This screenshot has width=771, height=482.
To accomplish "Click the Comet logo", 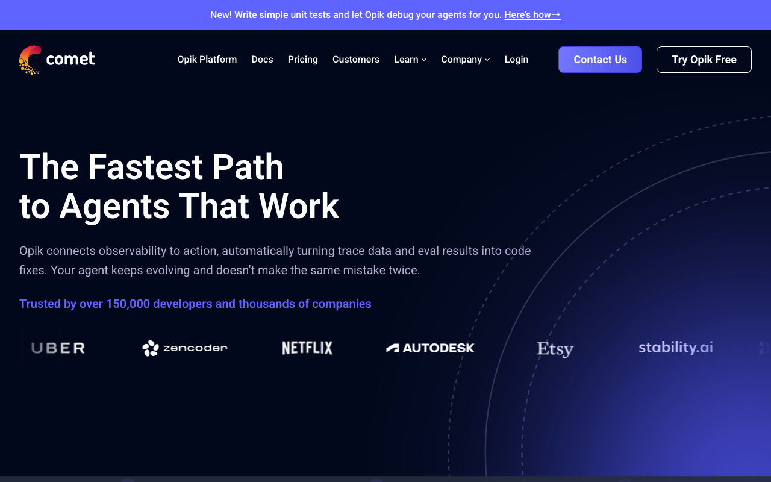I will [x=57, y=60].
